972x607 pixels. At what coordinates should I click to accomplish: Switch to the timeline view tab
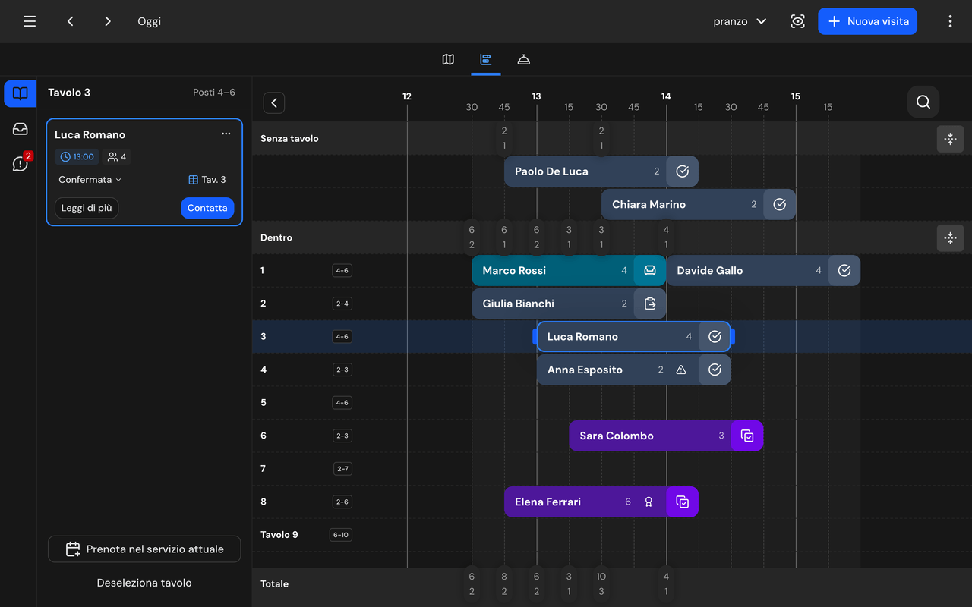[486, 59]
